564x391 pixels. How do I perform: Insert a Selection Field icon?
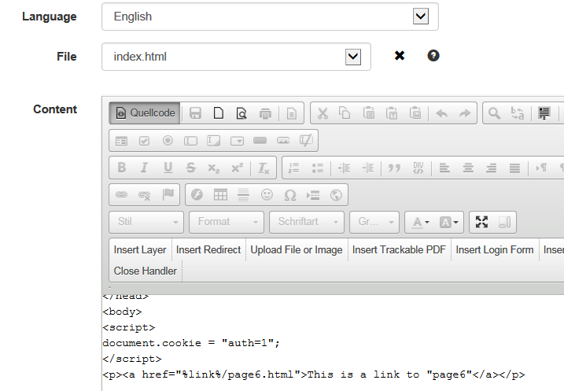click(237, 141)
